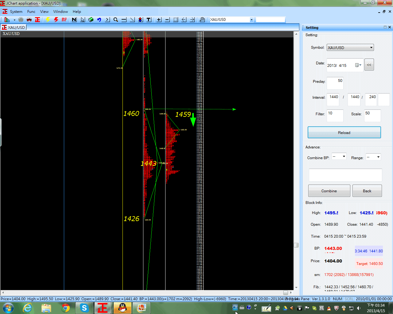Click the grey circle toolbar icon
The image size is (393, 314).
[x=21, y=20]
